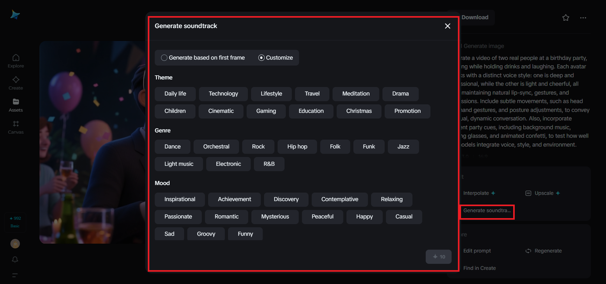Favorite this video with the star icon
Screen dimensions: 606x284
566,18
